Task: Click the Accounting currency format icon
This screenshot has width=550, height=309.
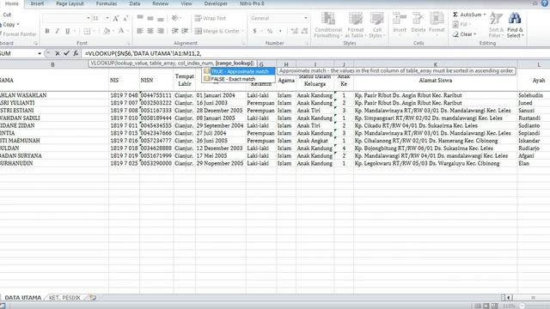Action: pos(255,31)
